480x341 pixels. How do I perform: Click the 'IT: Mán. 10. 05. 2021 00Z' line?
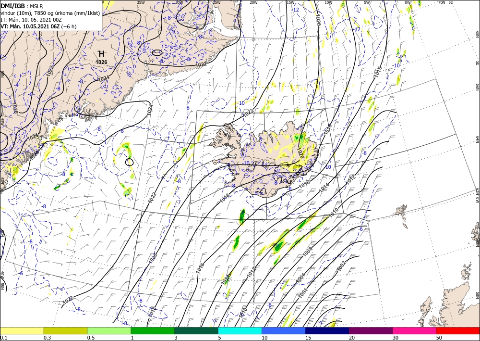(x=30, y=19)
